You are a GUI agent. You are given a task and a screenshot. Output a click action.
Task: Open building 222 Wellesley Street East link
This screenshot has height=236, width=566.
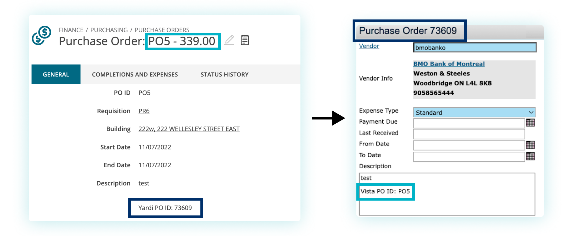[x=189, y=129]
